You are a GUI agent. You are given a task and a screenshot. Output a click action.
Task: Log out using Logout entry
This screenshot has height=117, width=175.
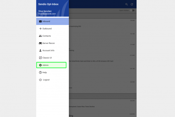tap(52, 80)
